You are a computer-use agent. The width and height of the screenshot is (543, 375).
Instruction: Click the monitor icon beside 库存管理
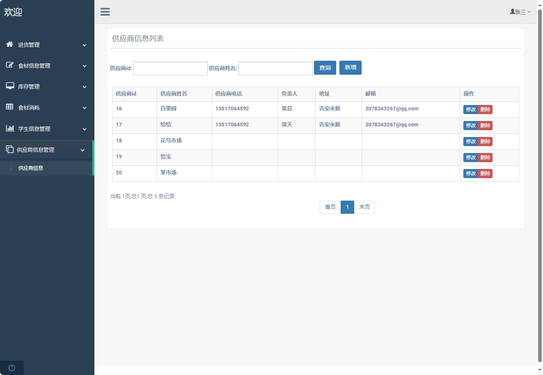[10, 86]
